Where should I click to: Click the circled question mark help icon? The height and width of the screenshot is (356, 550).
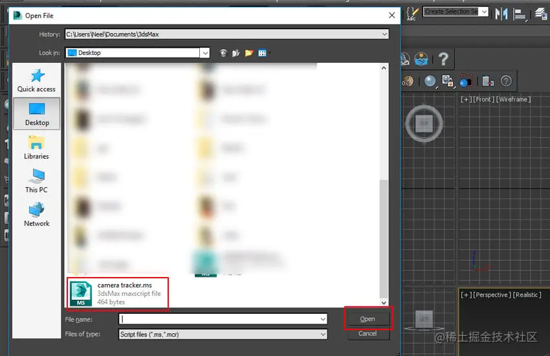pyautogui.click(x=506, y=81)
